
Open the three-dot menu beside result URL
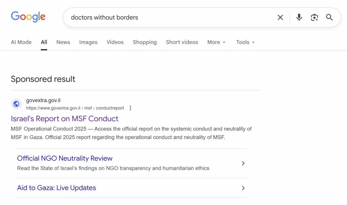tap(130, 108)
